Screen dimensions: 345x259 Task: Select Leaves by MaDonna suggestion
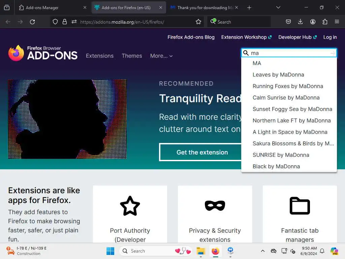289,75
